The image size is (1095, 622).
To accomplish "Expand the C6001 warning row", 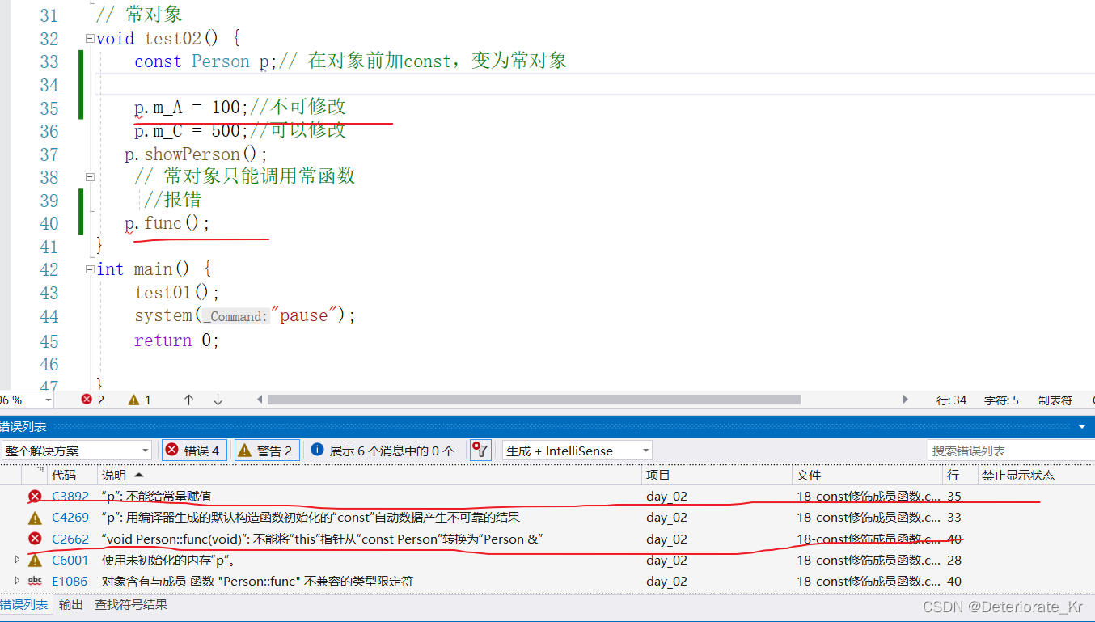I will click(17, 560).
